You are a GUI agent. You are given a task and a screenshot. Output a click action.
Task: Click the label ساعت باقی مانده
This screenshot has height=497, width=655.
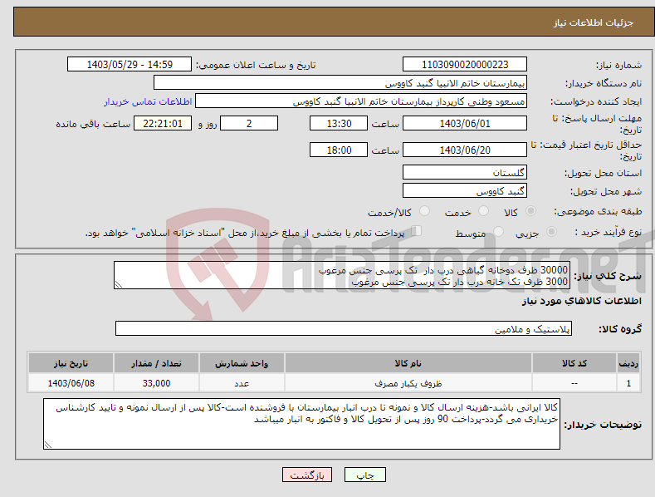tap(93, 125)
